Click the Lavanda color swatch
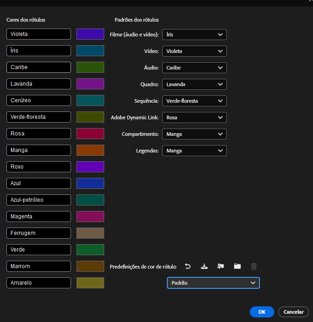 [x=90, y=84]
